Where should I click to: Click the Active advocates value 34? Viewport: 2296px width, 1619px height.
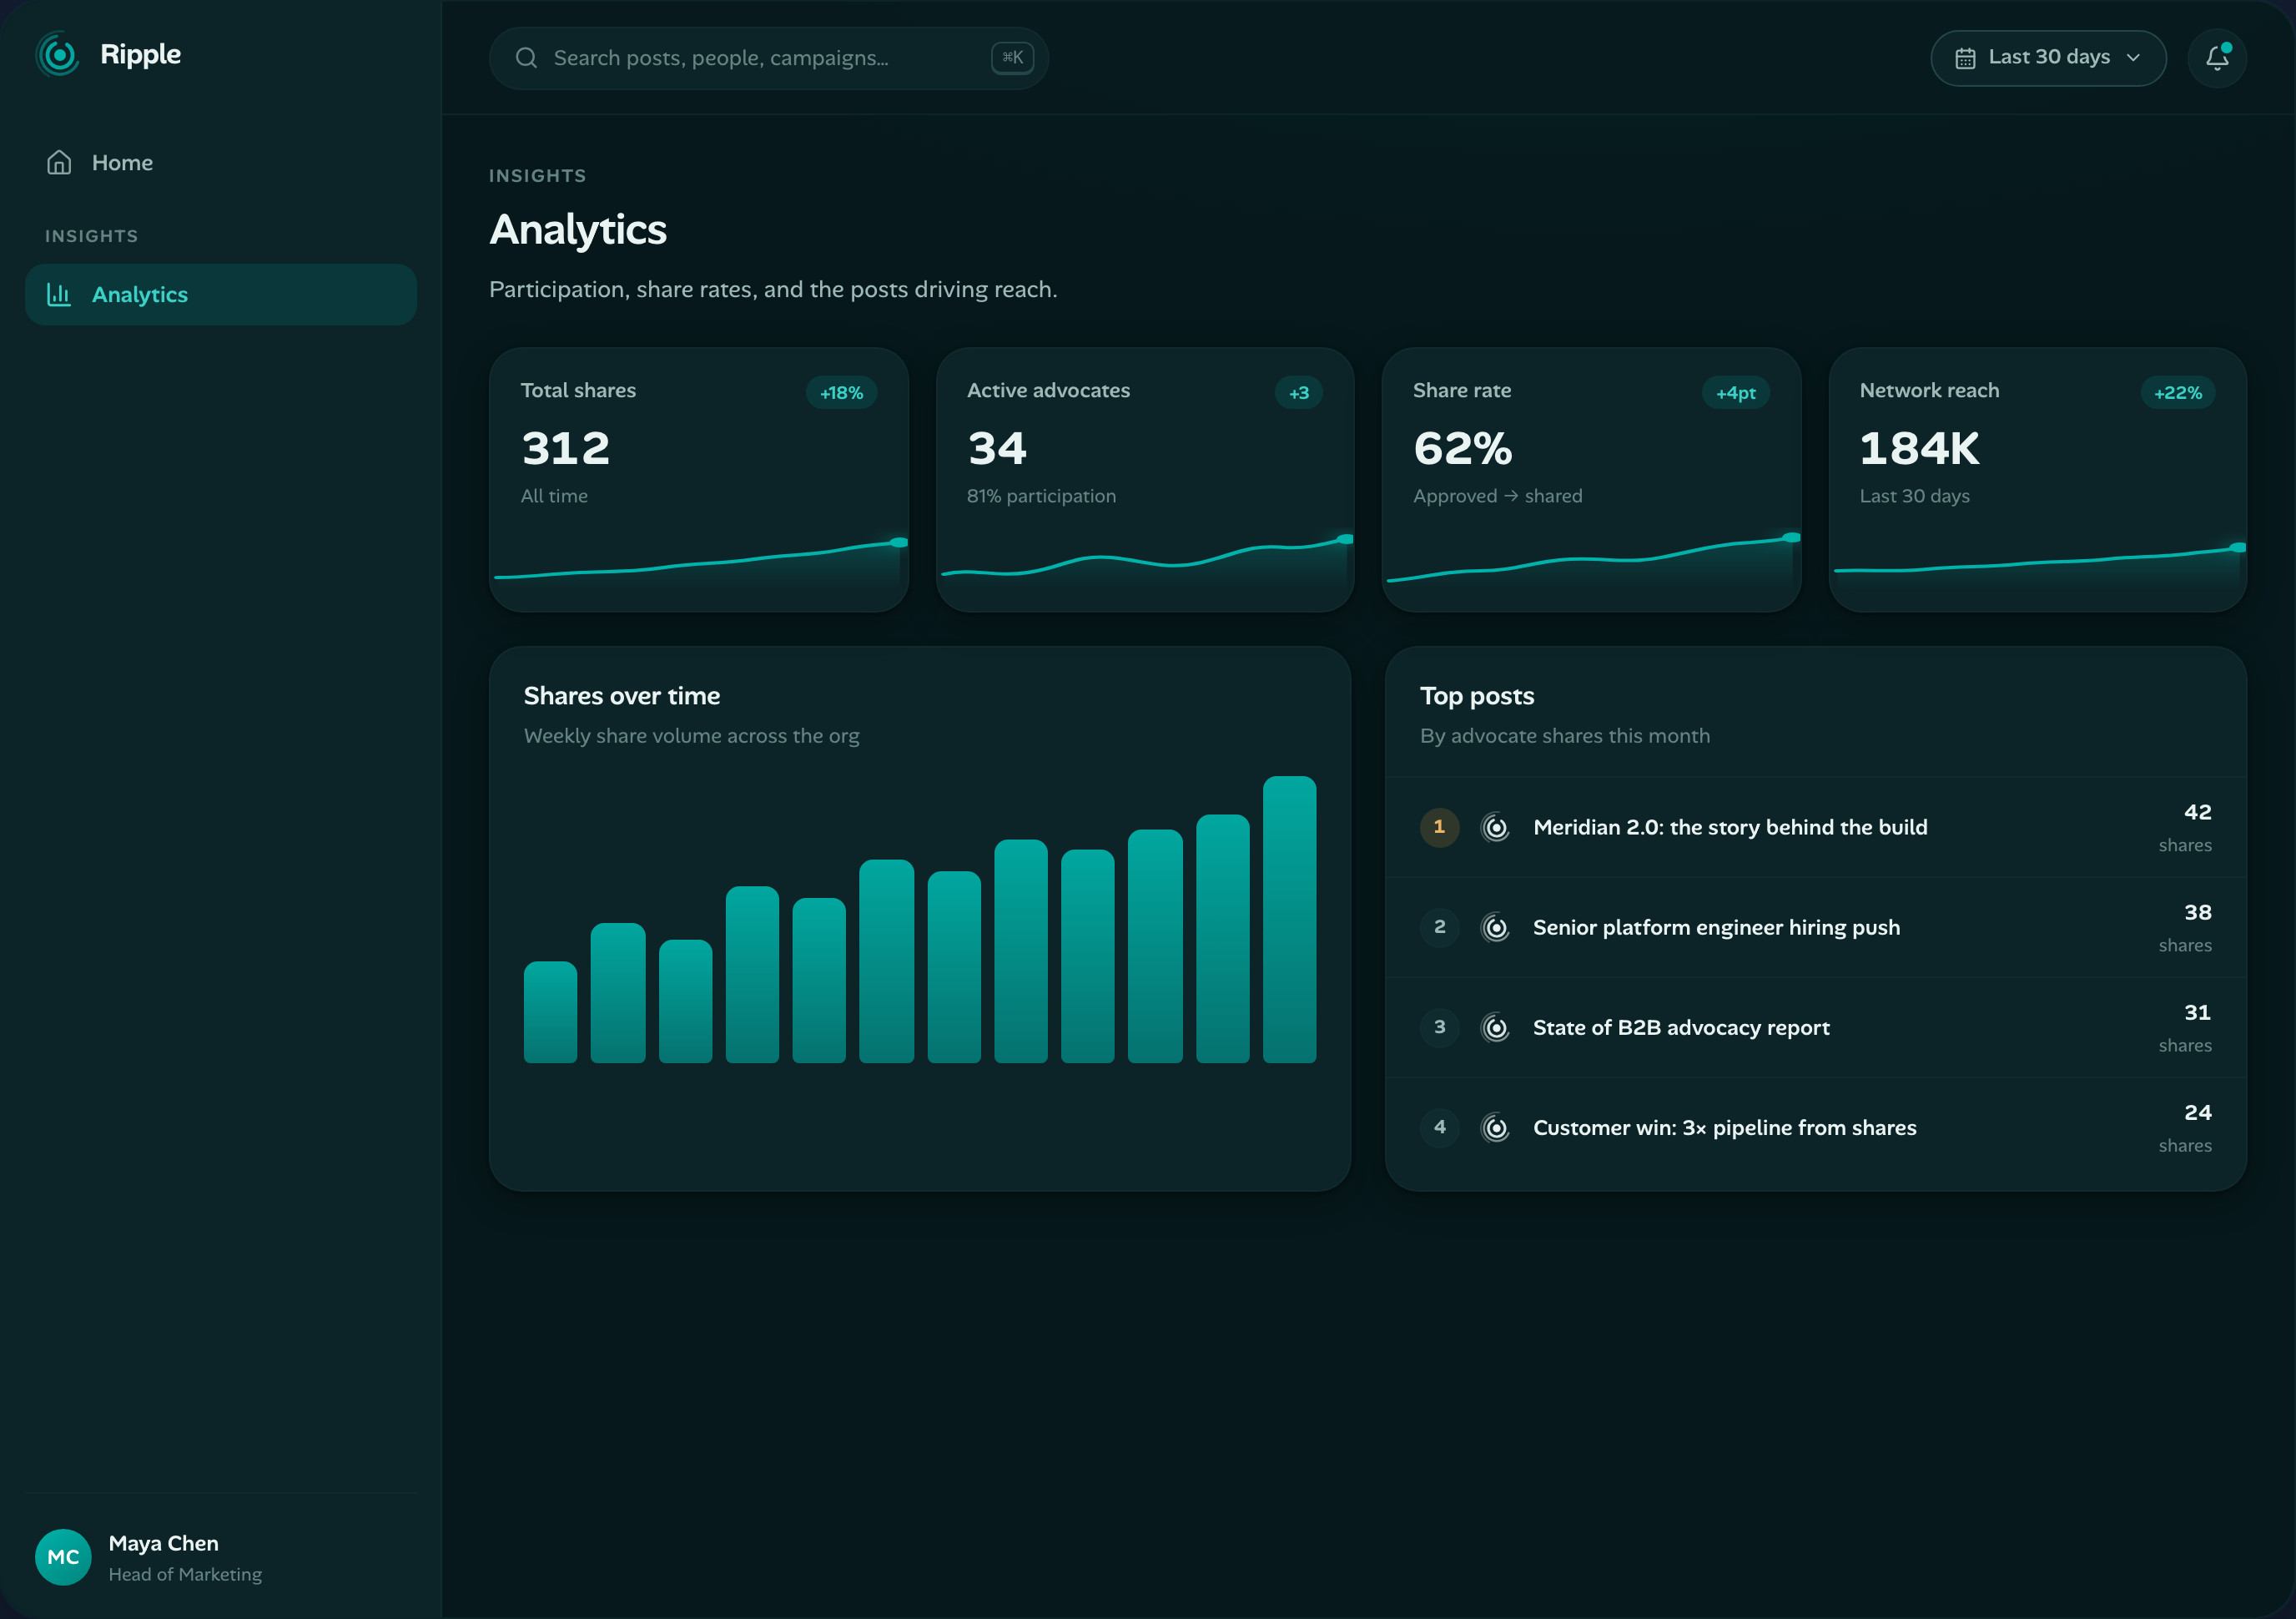tap(997, 448)
